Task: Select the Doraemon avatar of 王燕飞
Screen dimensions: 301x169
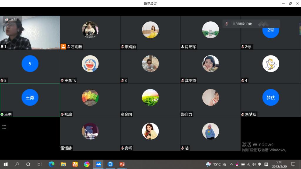Action: tap(90, 64)
